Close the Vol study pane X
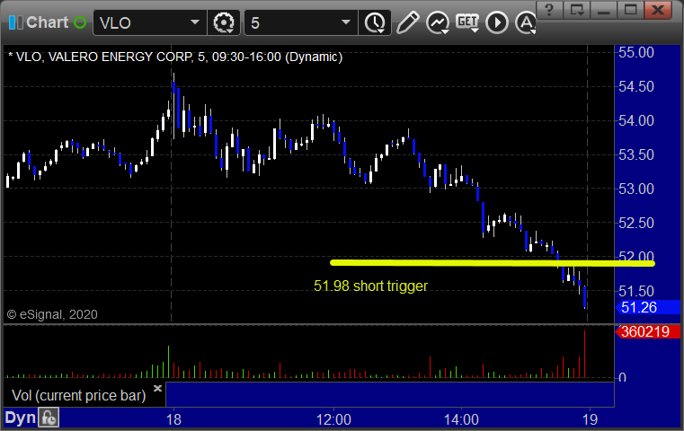Screen dimensions: 684x431 (x=157, y=388)
